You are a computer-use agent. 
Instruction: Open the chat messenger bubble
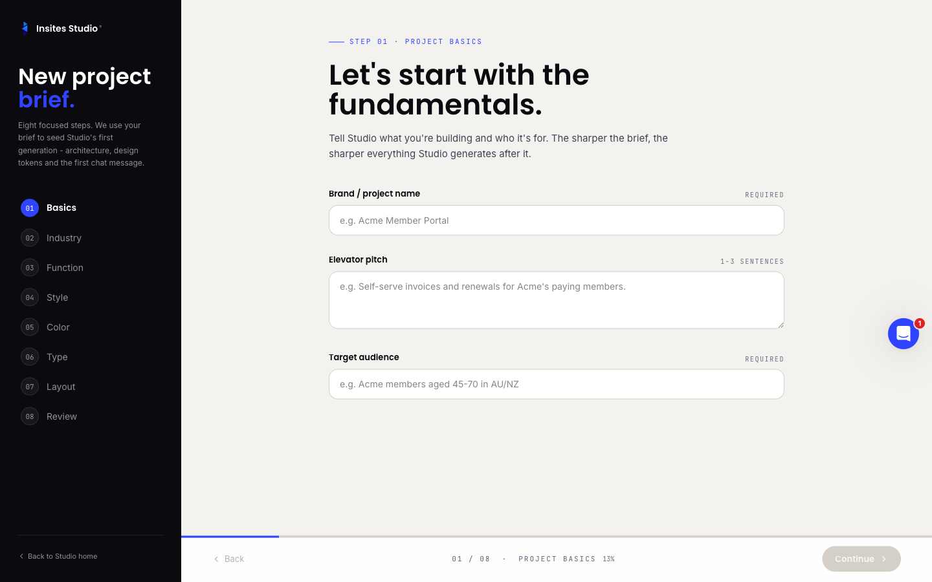point(904,334)
